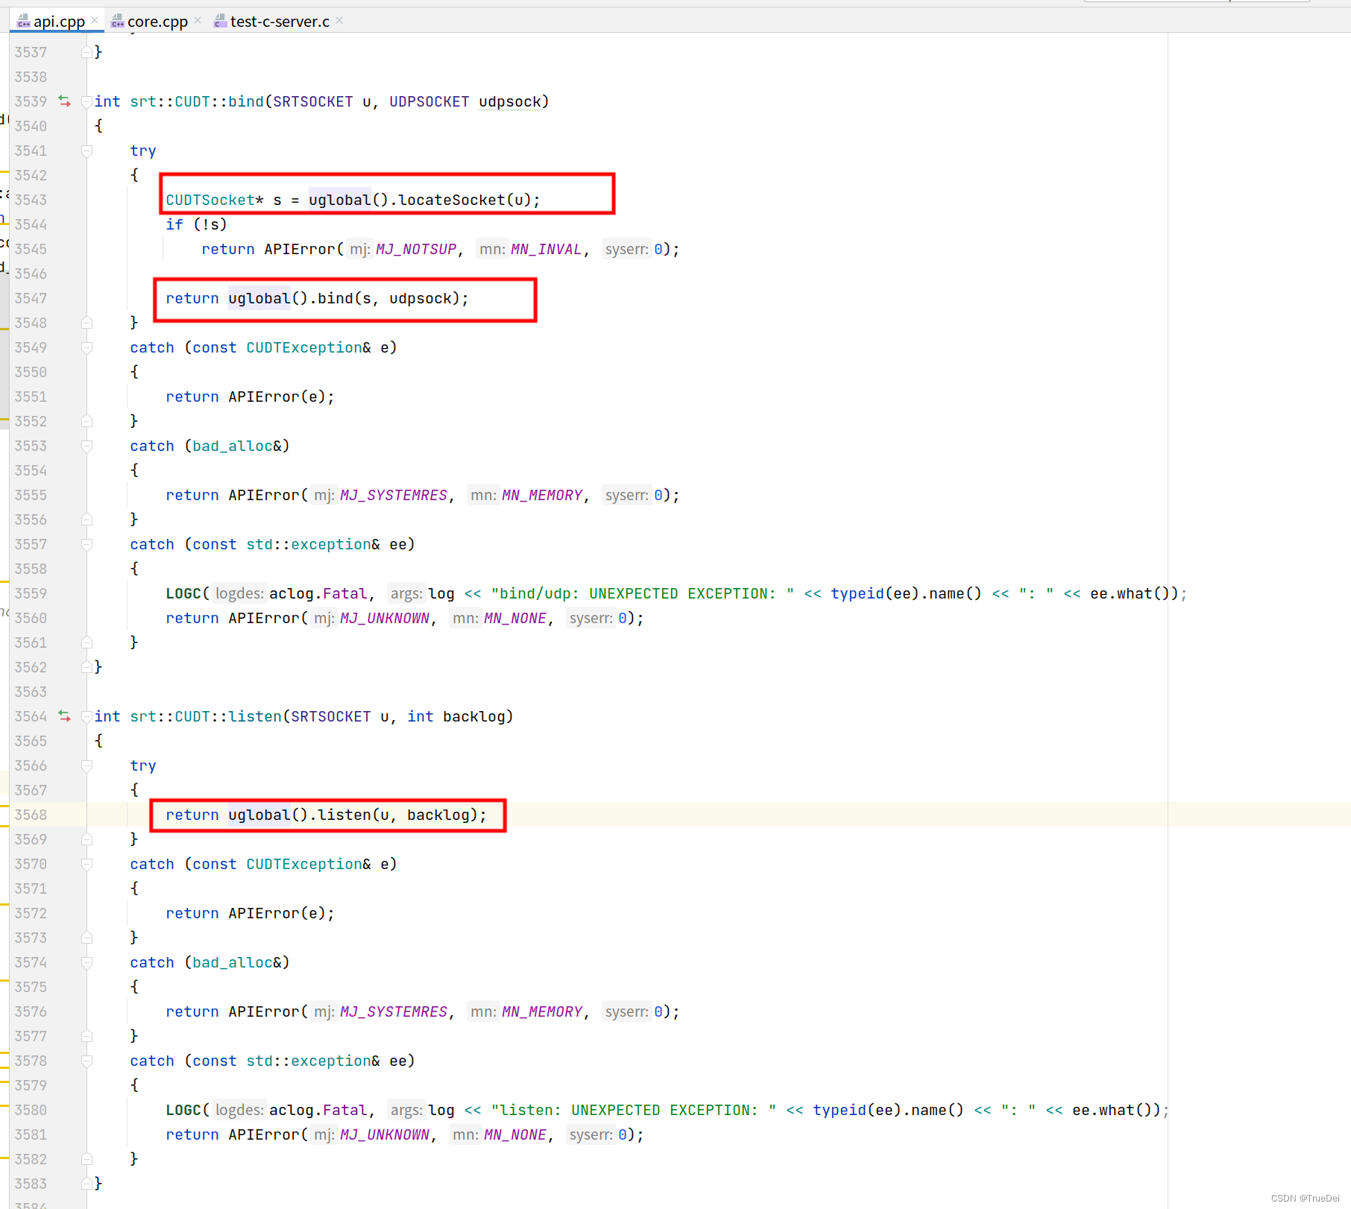Click bad_alloc in the catch on line 3553
Image resolution: width=1351 pixels, height=1209 pixels.
(x=233, y=446)
